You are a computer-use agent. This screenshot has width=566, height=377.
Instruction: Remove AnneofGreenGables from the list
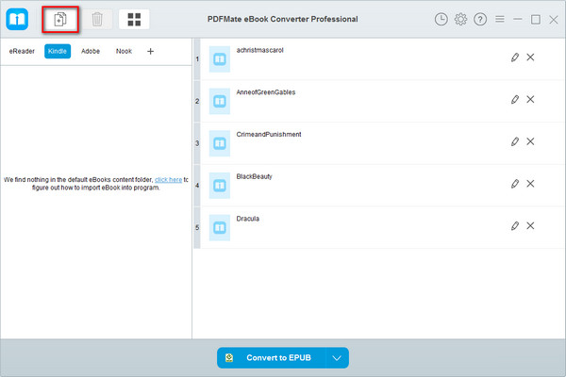coord(530,99)
